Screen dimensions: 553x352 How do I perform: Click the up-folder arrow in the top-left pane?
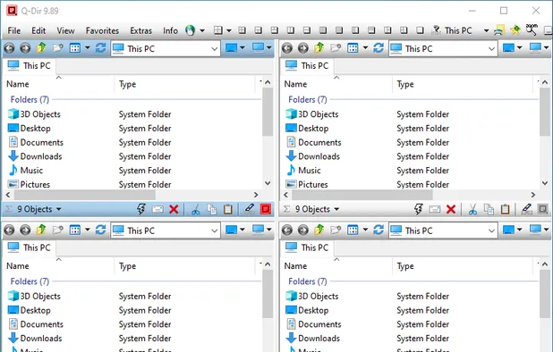(x=41, y=47)
